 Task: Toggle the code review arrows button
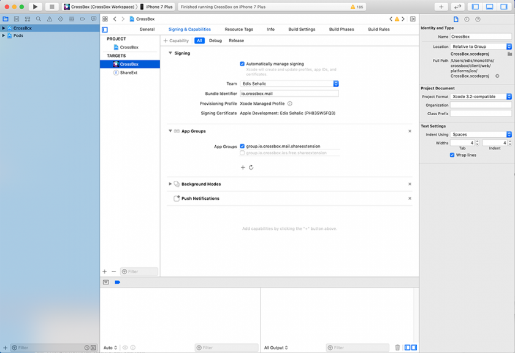(457, 7)
